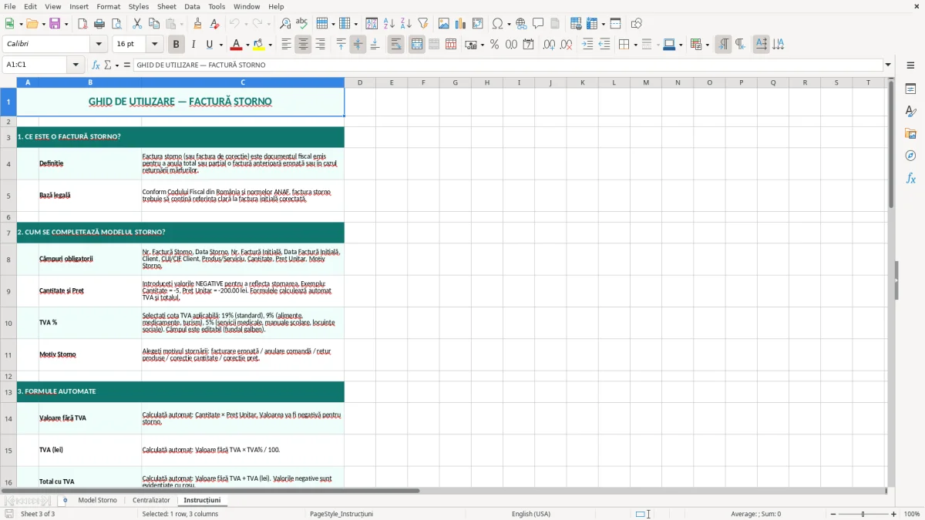Click Add Decimal Place icon
The width and height of the screenshot is (925, 520).
550,45
